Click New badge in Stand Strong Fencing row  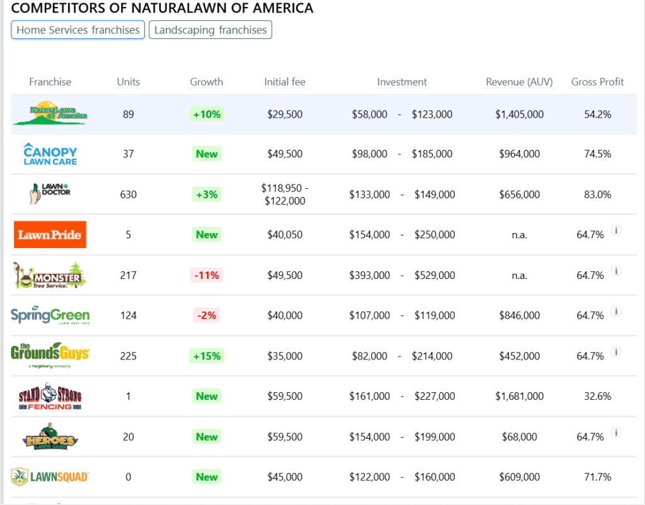(207, 396)
